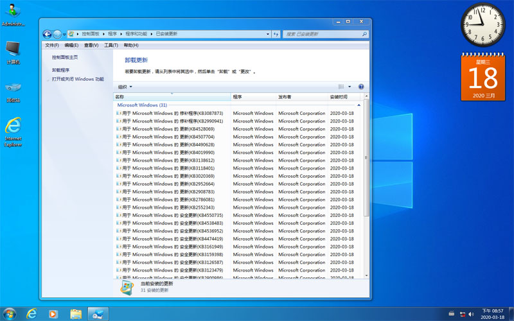
Task: Select update KB4019990 row
Action: [238, 152]
